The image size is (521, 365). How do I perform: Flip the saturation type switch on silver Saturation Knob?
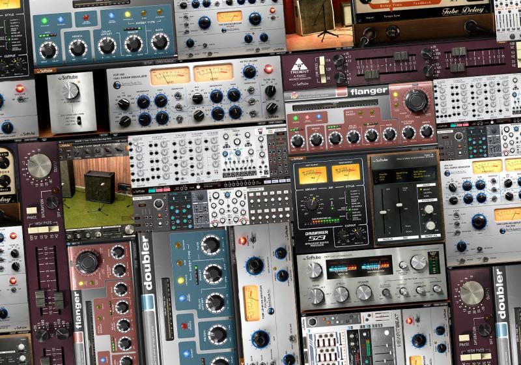[x=79, y=121]
